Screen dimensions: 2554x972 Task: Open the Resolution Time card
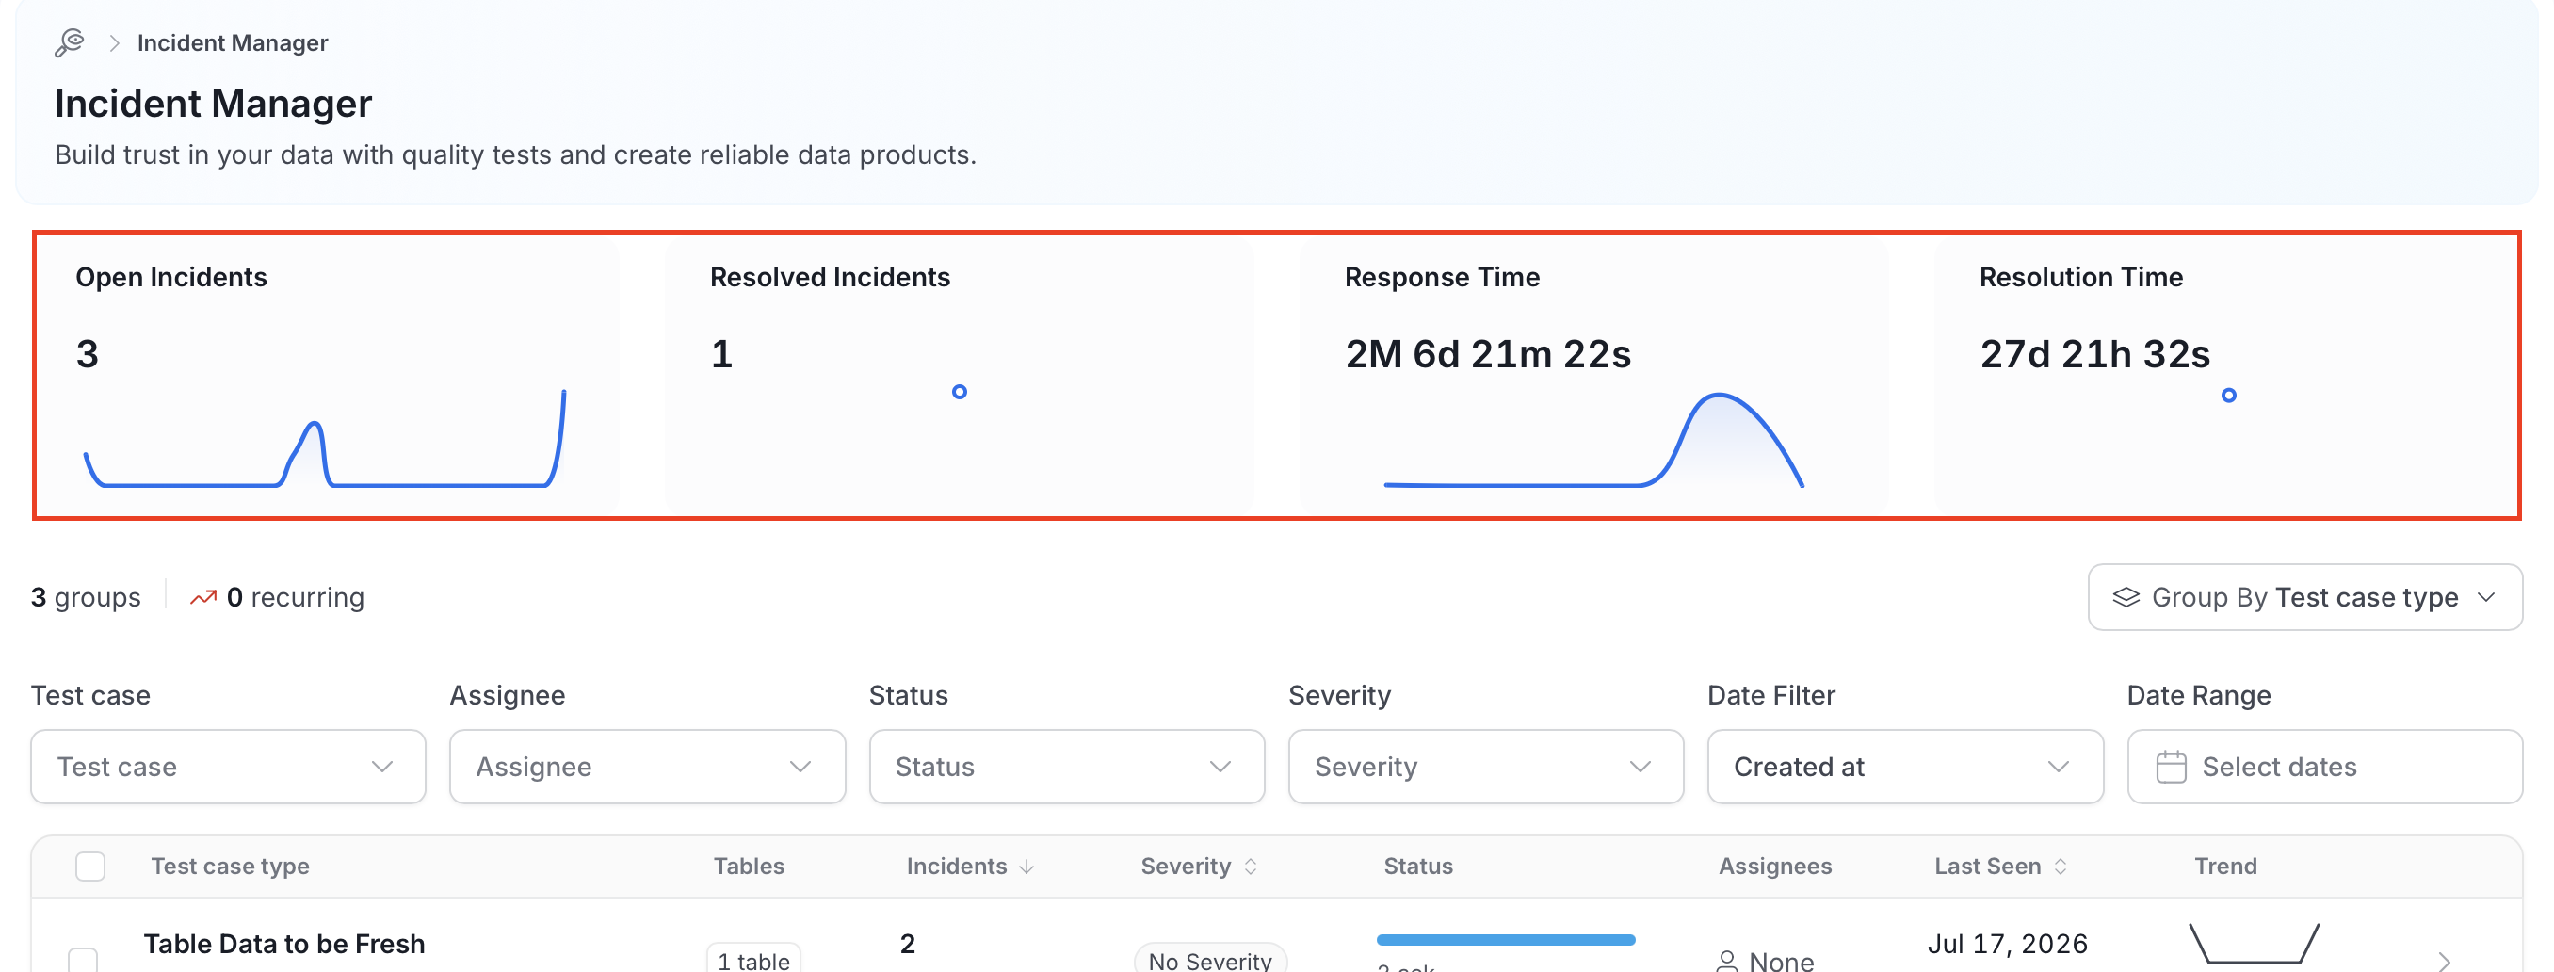coord(2227,375)
